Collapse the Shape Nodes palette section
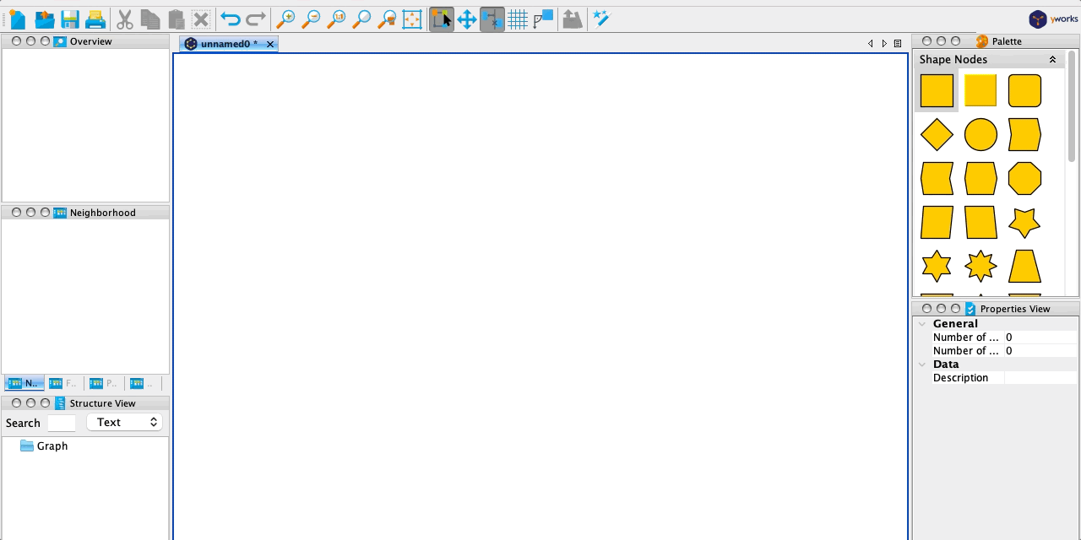This screenshot has height=540, width=1081. (1052, 60)
